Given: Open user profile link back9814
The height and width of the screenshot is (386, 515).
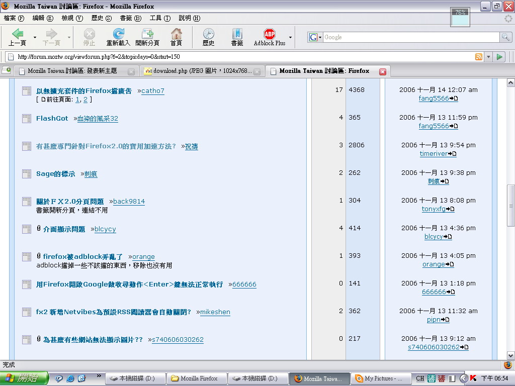Looking at the screenshot, I should click(129, 202).
